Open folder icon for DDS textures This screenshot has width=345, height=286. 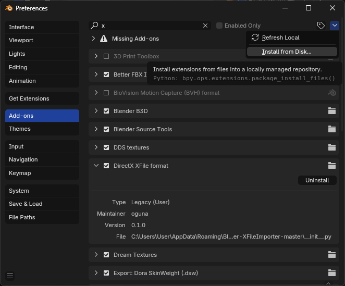(332, 147)
